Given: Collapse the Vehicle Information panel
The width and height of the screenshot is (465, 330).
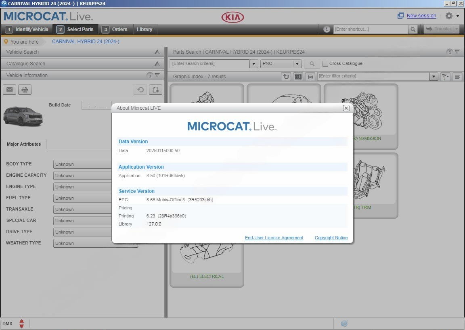Looking at the screenshot, I should coord(157,75).
